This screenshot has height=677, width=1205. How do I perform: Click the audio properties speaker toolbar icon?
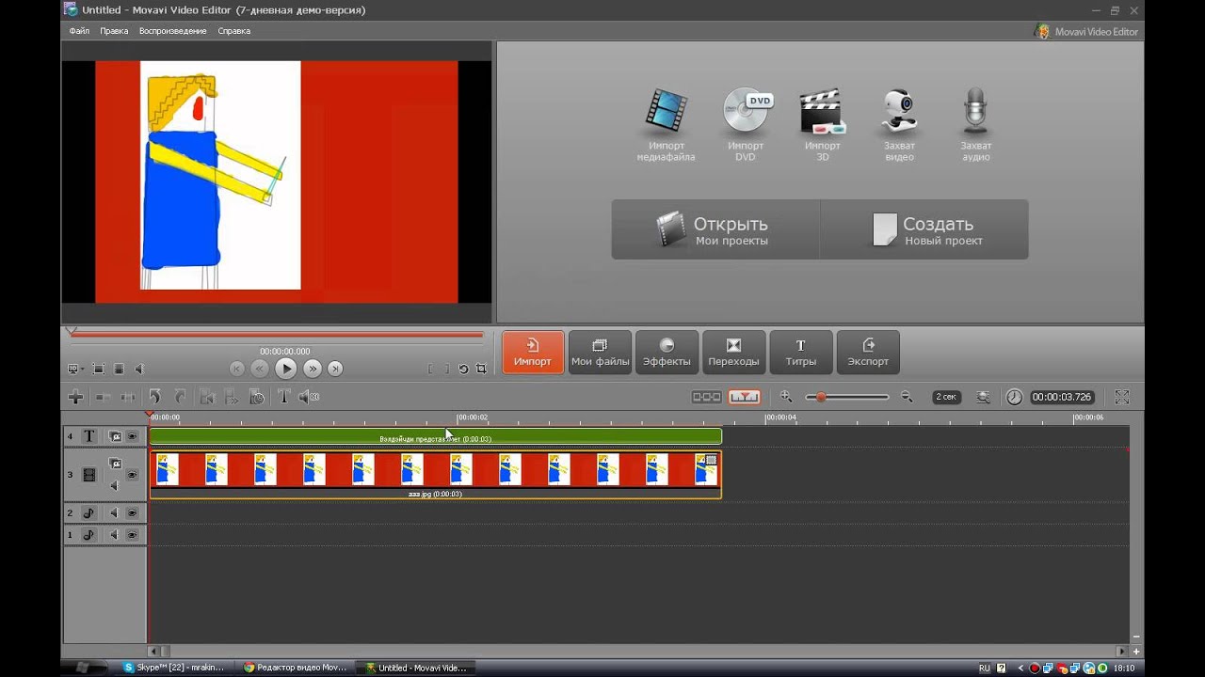(309, 398)
